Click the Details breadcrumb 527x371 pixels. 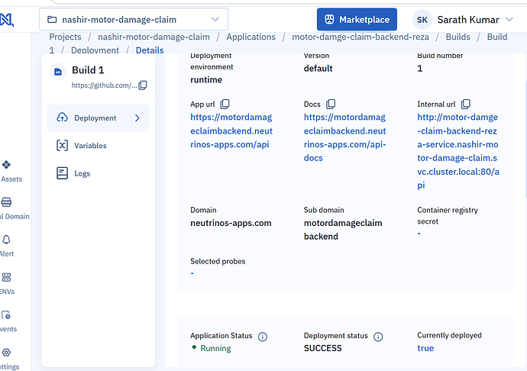coord(150,50)
